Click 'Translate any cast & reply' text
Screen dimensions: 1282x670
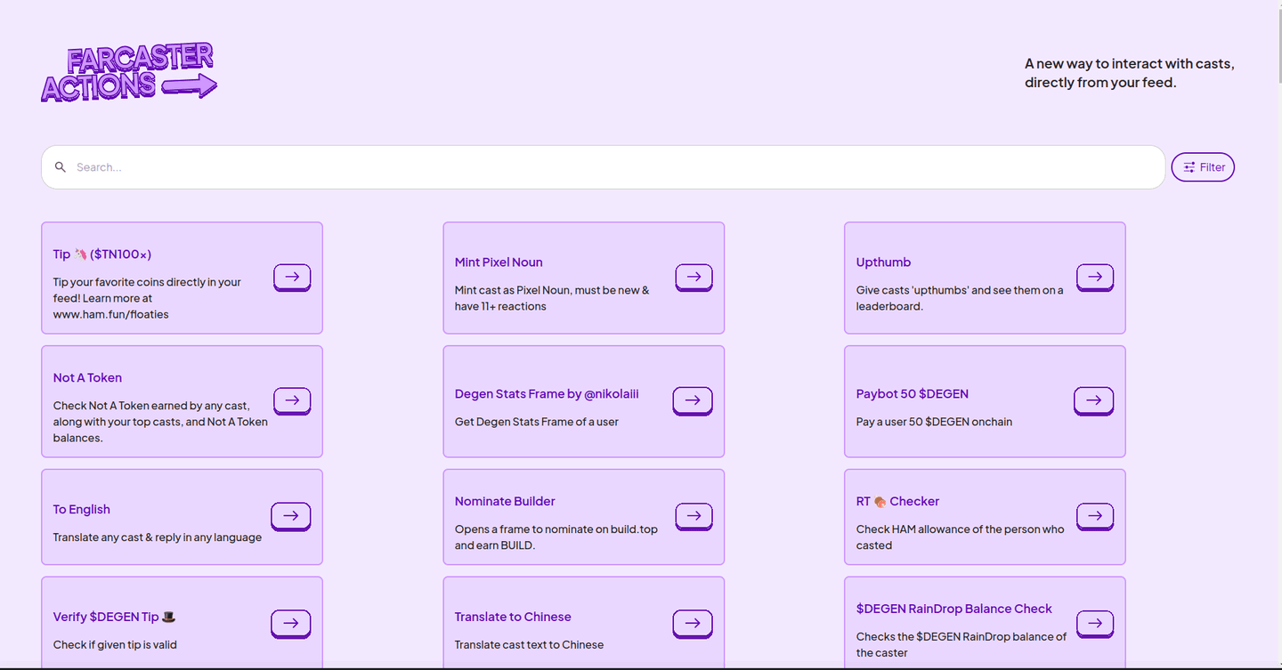157,537
